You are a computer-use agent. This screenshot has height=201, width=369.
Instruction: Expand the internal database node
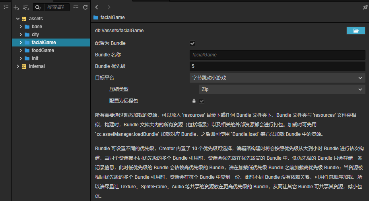pos(17,66)
